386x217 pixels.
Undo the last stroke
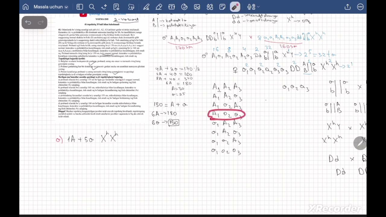click(28, 23)
